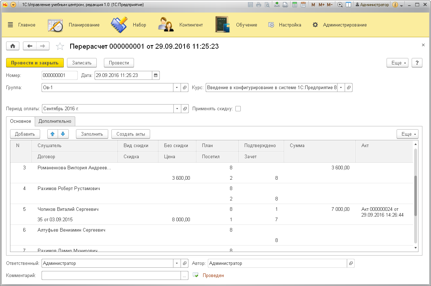Click the zoom magnifier icon in title bar

tap(340, 5)
